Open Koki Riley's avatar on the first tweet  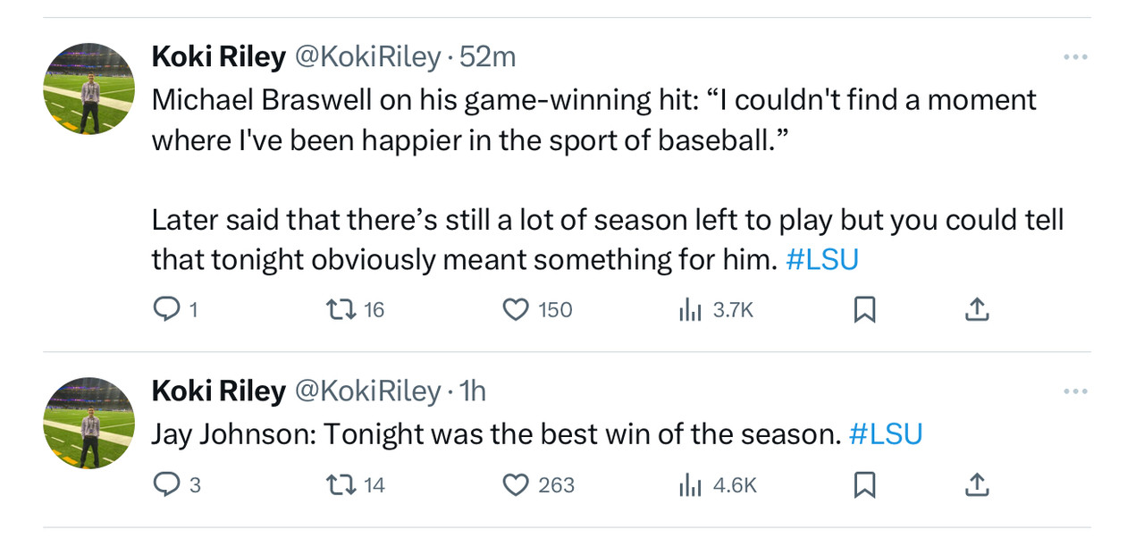(x=89, y=88)
